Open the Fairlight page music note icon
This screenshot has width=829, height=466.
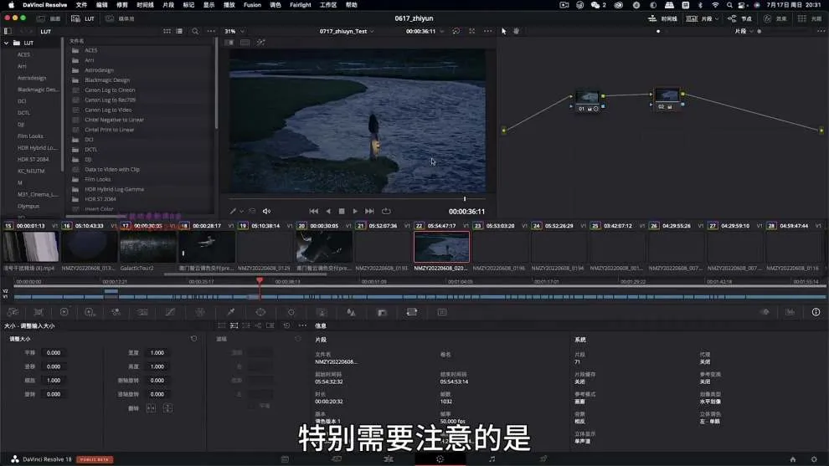click(492, 459)
